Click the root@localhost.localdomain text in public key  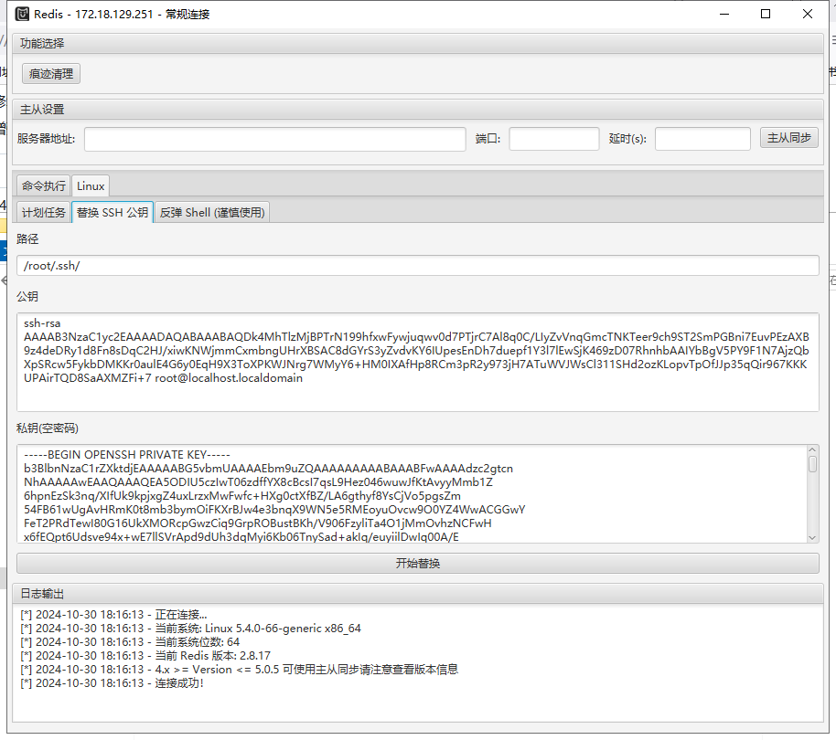pyautogui.click(x=229, y=378)
